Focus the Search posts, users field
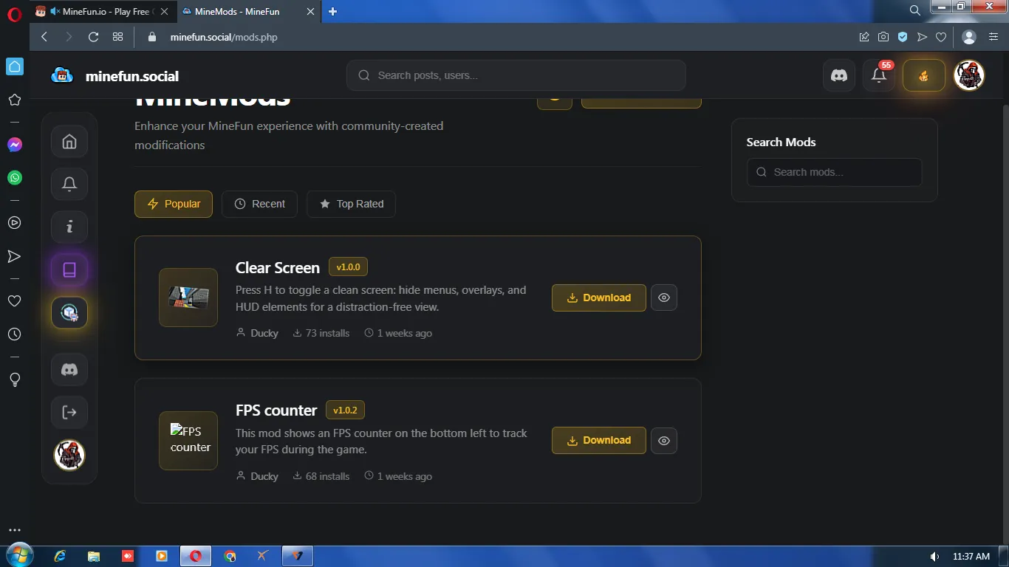 pyautogui.click(x=516, y=75)
